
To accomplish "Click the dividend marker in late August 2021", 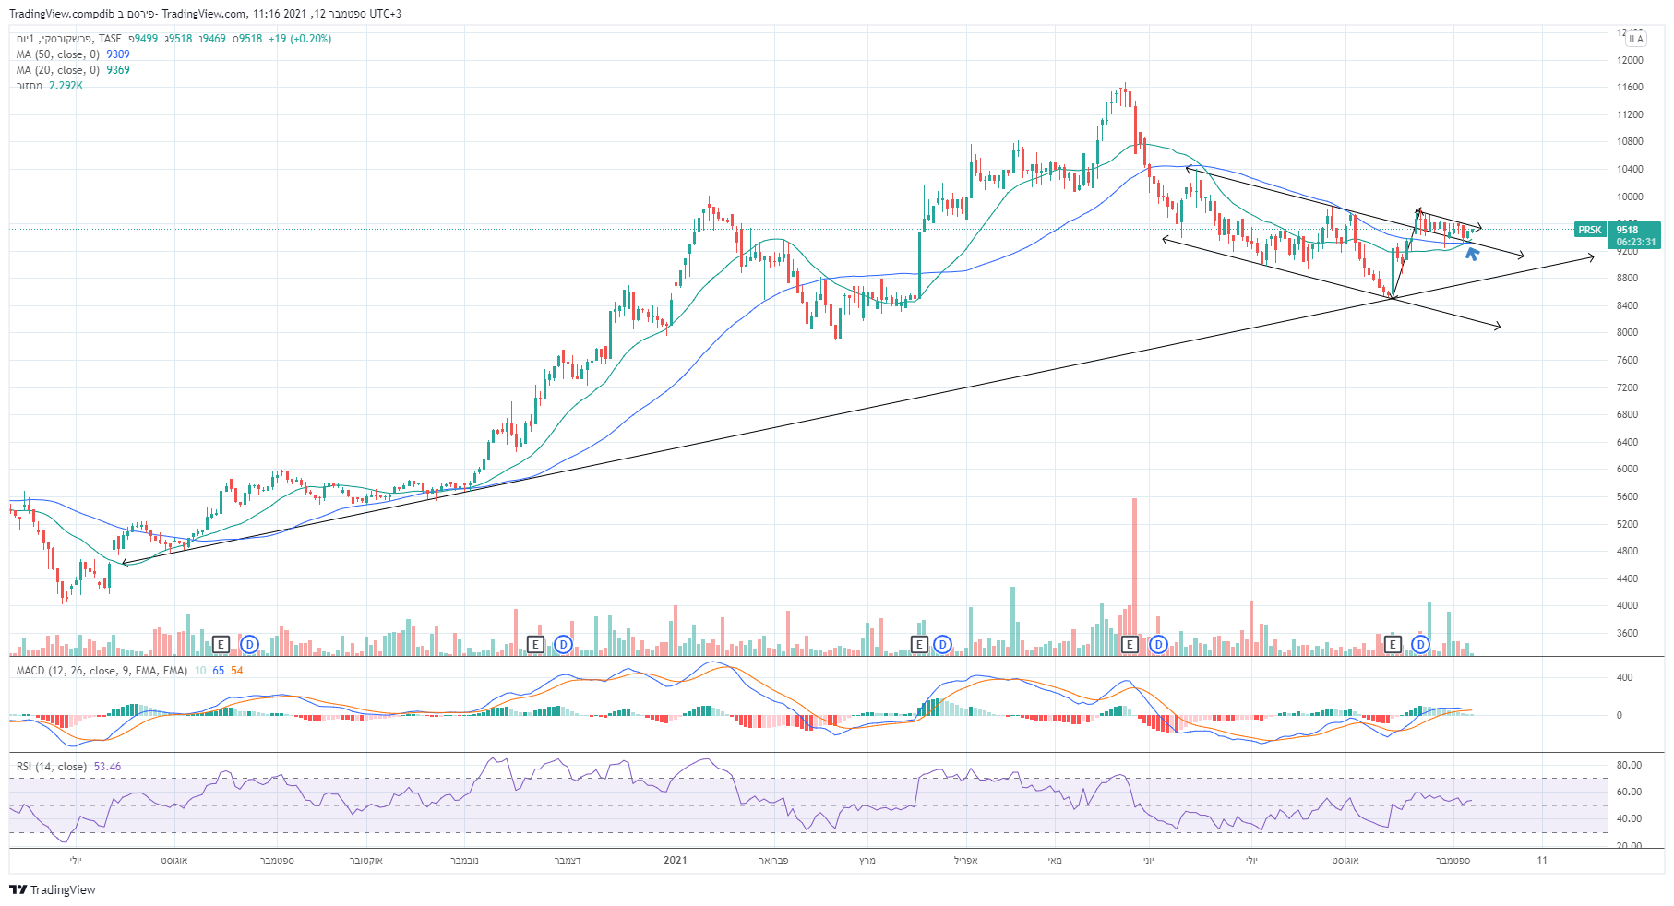I will (x=1421, y=644).
